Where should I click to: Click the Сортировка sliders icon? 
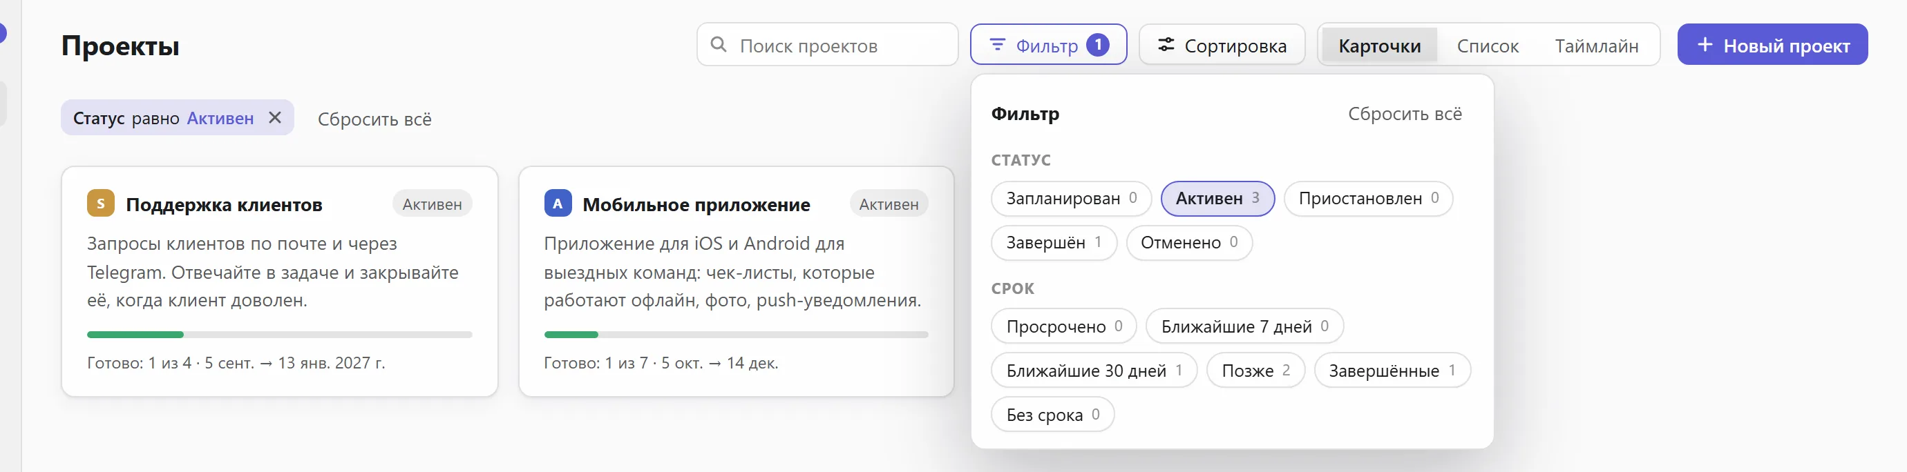(x=1166, y=44)
